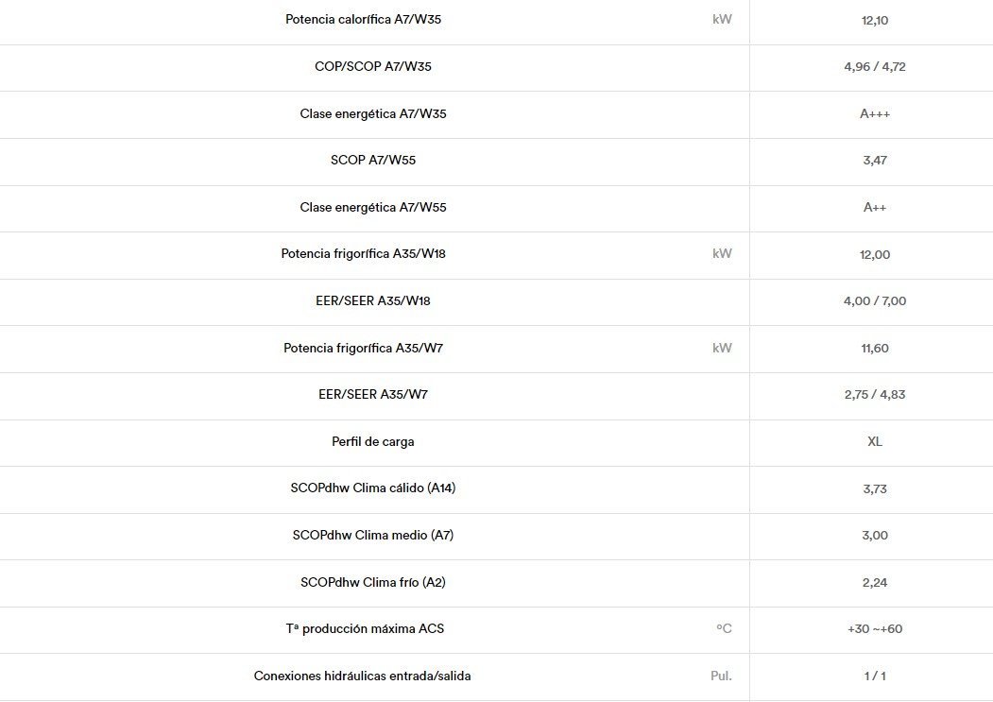Image resolution: width=993 pixels, height=702 pixels.
Task: Select Clase energética A7/W35 label
Action: (x=373, y=113)
